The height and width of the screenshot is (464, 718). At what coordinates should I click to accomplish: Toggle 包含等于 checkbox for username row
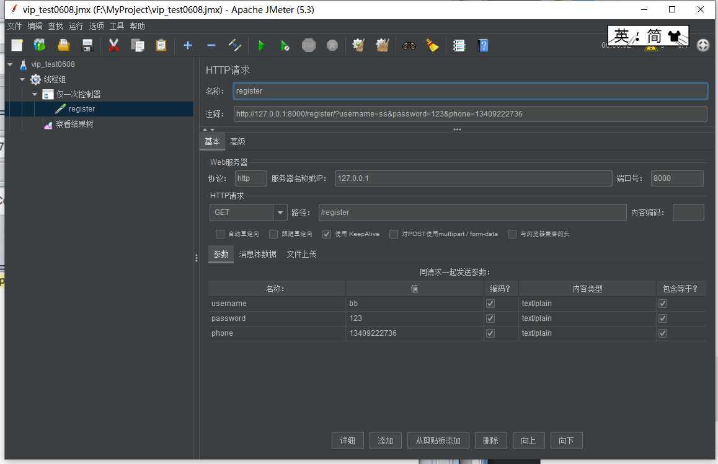coord(663,304)
